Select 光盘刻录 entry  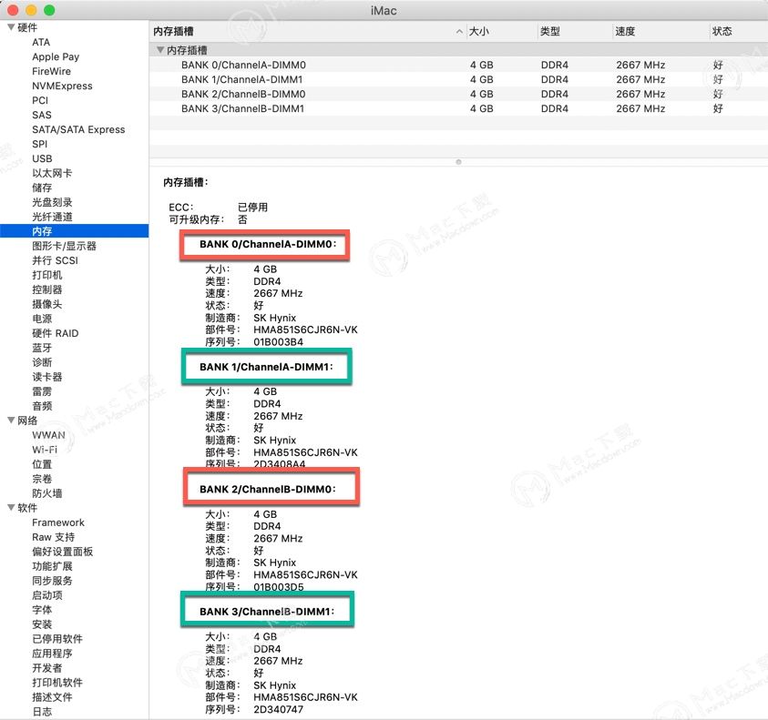tap(52, 202)
